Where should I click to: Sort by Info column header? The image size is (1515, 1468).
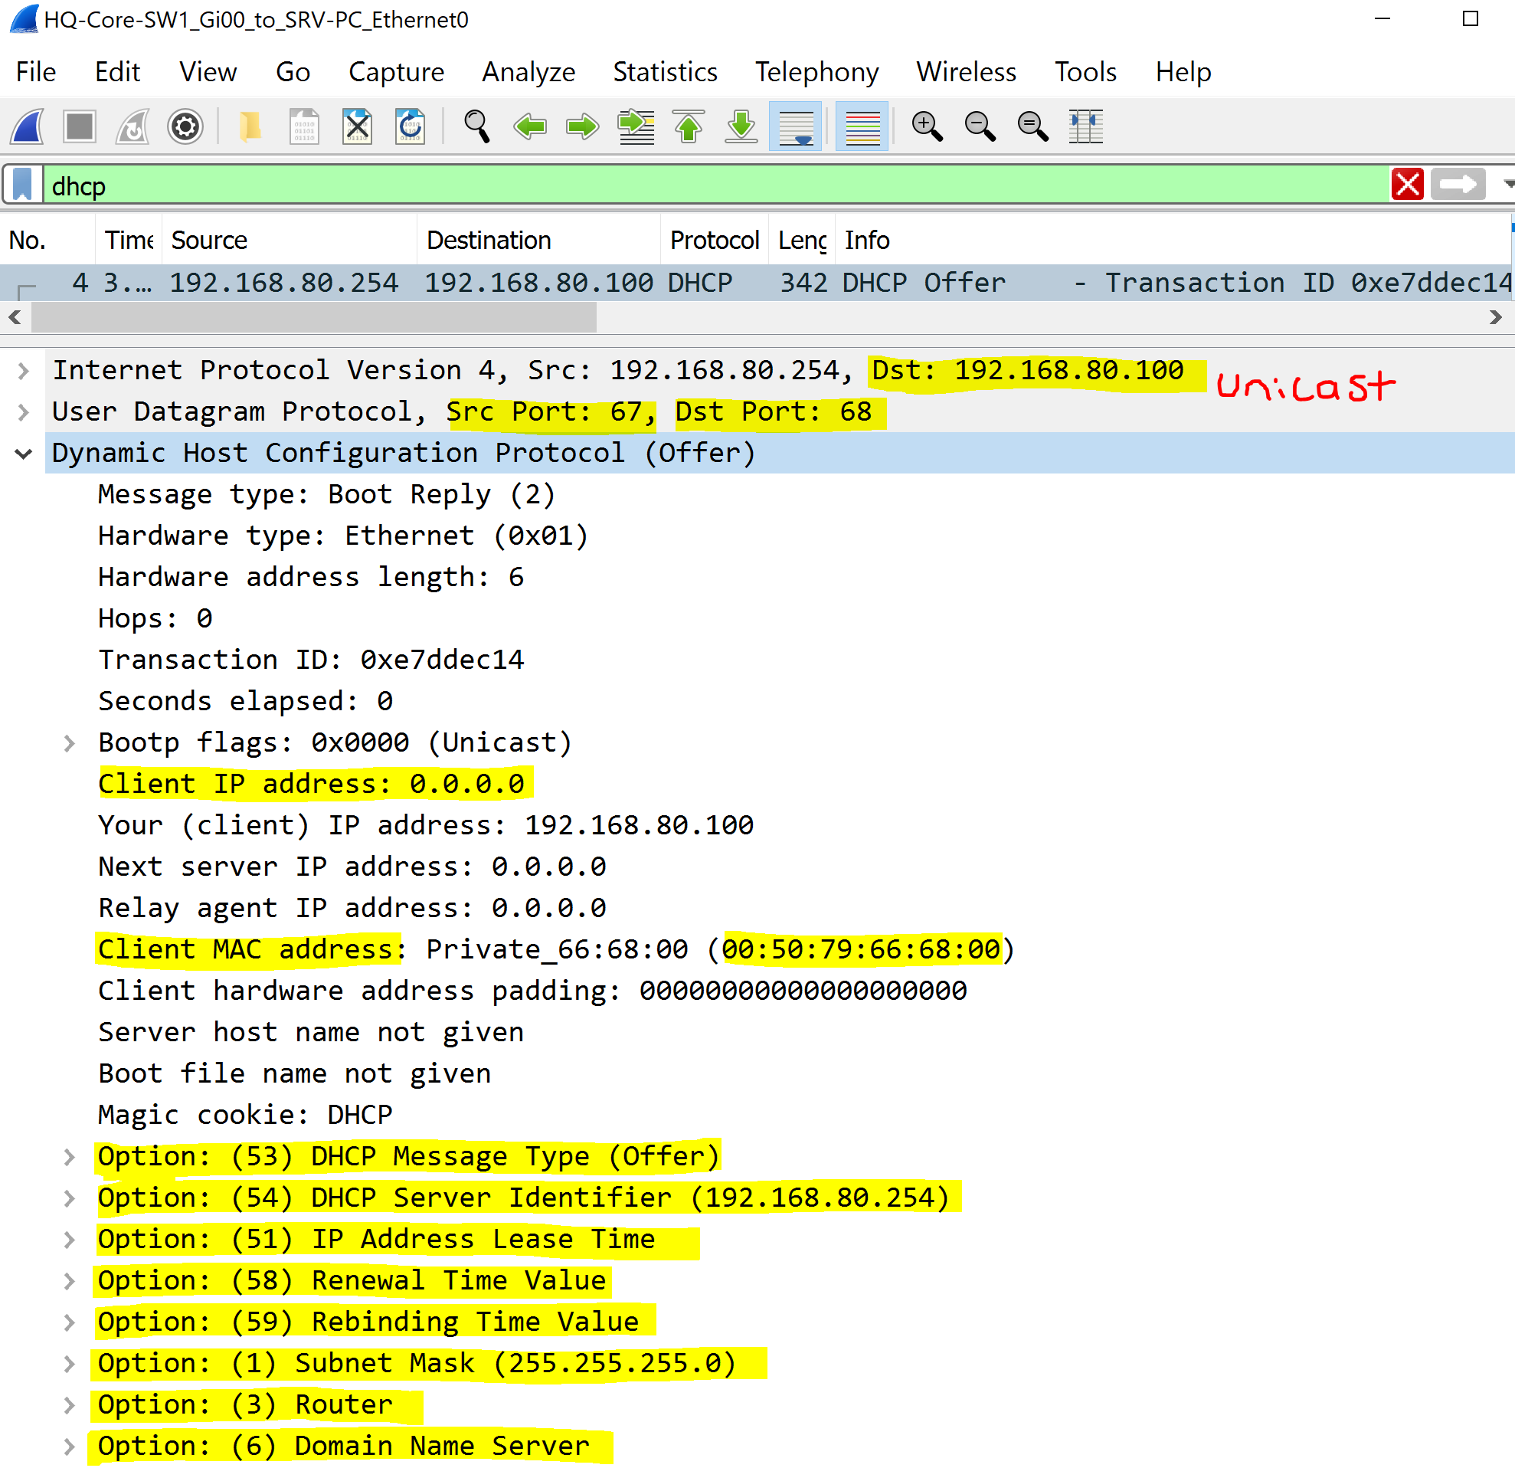point(1173,240)
